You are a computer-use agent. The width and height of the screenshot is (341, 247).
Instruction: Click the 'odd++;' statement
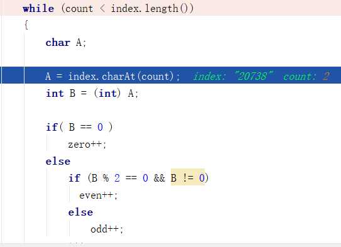tap(107, 229)
